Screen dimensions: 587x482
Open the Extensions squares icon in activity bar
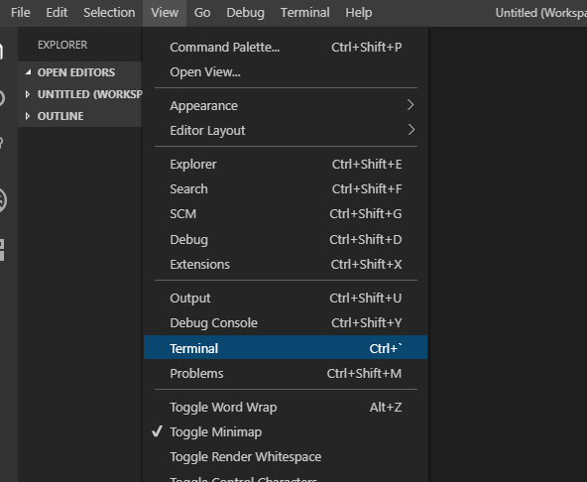2,250
